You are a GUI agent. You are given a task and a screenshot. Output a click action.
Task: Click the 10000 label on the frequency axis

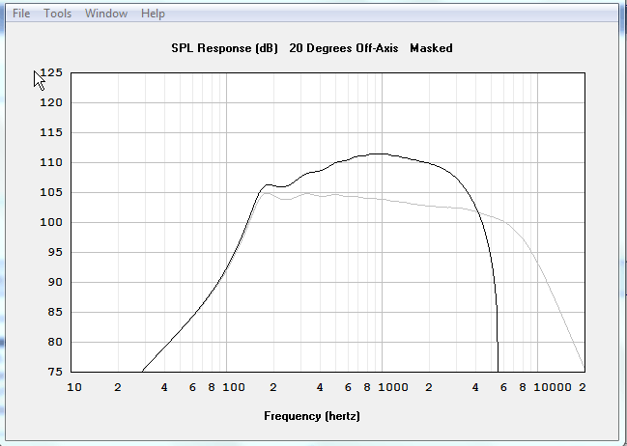click(x=553, y=387)
